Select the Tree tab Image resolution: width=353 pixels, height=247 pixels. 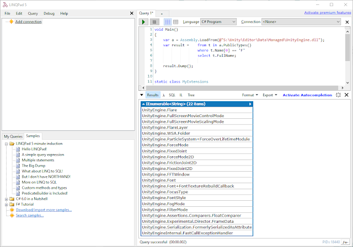coord(191,95)
